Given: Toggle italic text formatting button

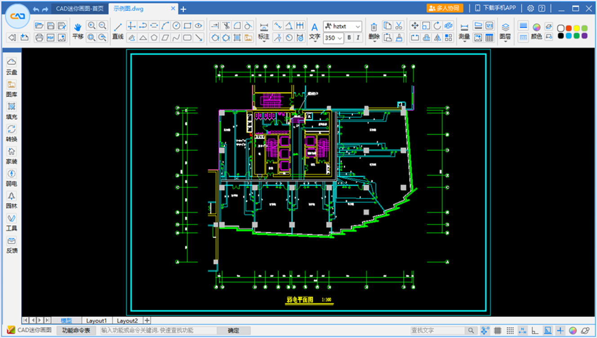Looking at the screenshot, I should tap(358, 38).
